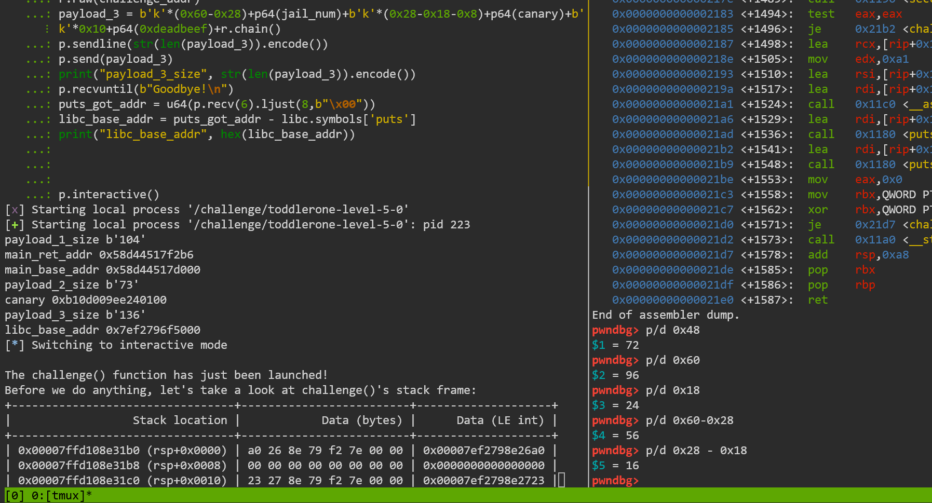Click the print("libc_base_addr", hex(...)) code line

pyautogui.click(x=207, y=134)
